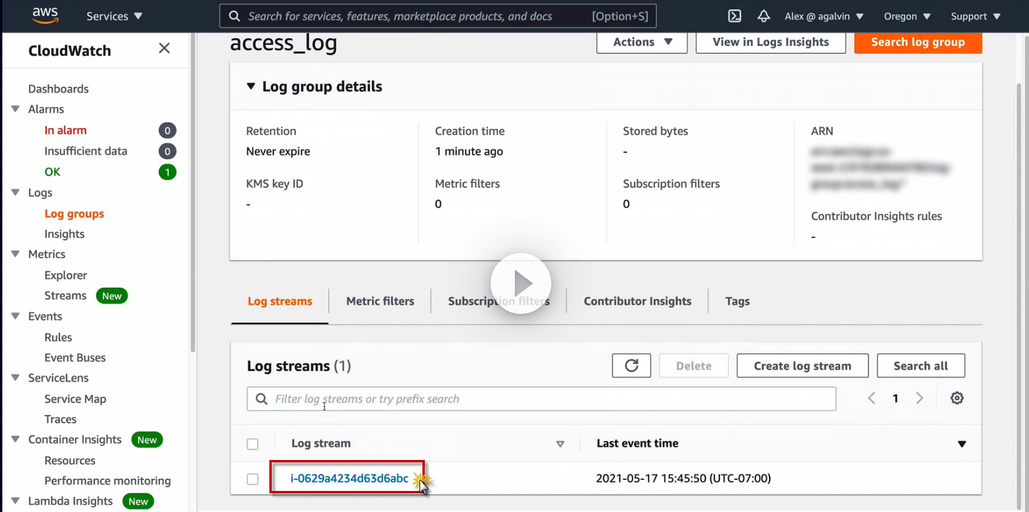Viewport: 1029px width, 512px height.
Task: Switch to the Metric filters tab
Action: pos(380,302)
